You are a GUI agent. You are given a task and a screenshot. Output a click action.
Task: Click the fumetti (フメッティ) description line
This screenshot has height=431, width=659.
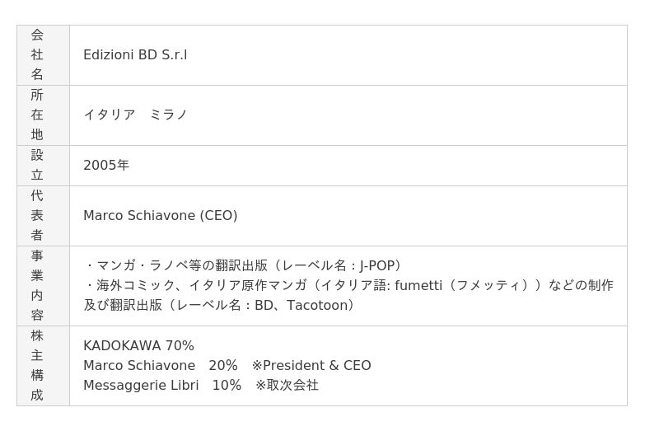pyautogui.click(x=348, y=285)
